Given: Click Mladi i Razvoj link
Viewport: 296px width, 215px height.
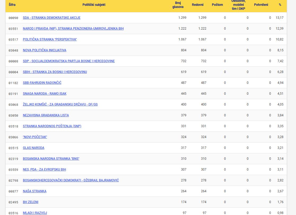Looking at the screenshot, I should 35,213.
